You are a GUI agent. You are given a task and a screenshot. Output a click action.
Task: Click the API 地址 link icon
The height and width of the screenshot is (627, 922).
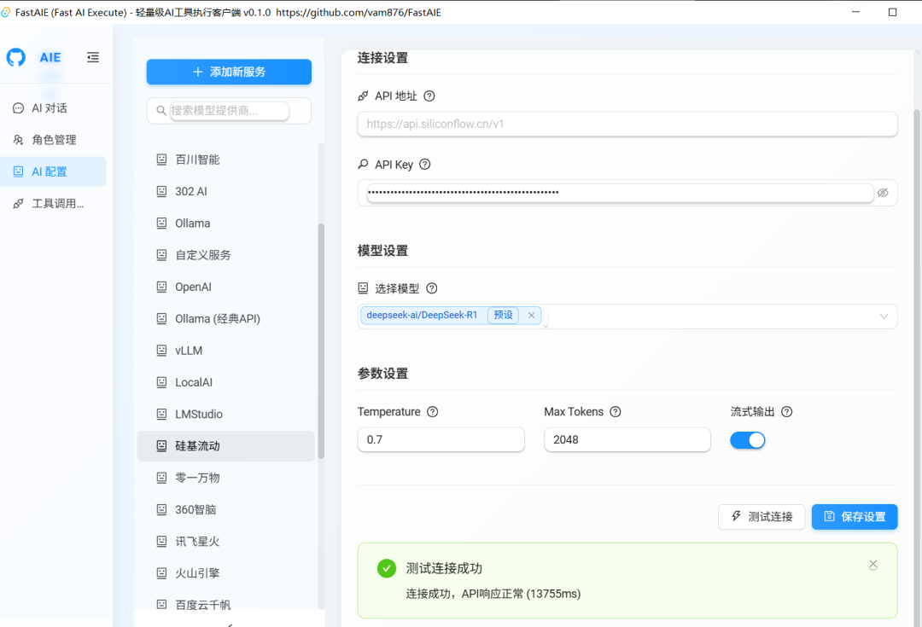click(x=363, y=96)
